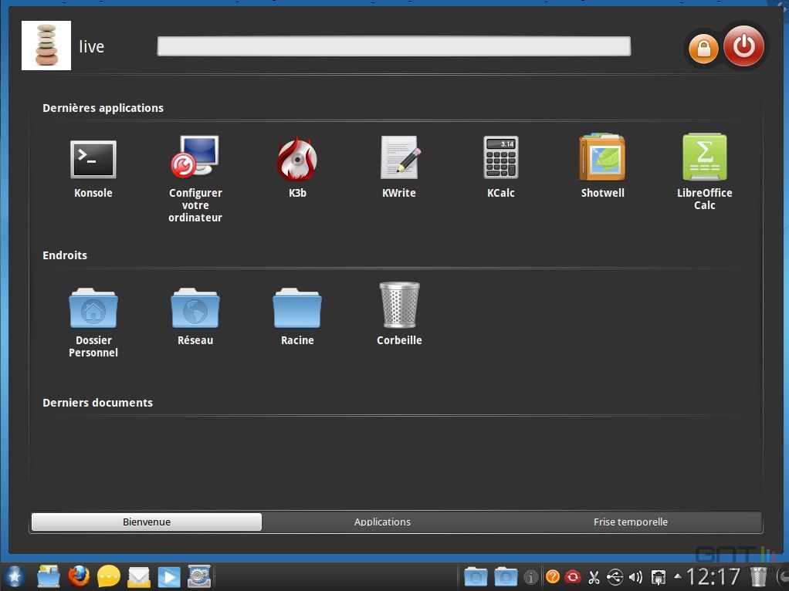This screenshot has height=591, width=789.
Task: Click the 12:17 clock
Action: (713, 576)
